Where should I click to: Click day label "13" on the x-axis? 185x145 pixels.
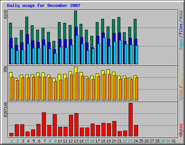coord(76,141)
